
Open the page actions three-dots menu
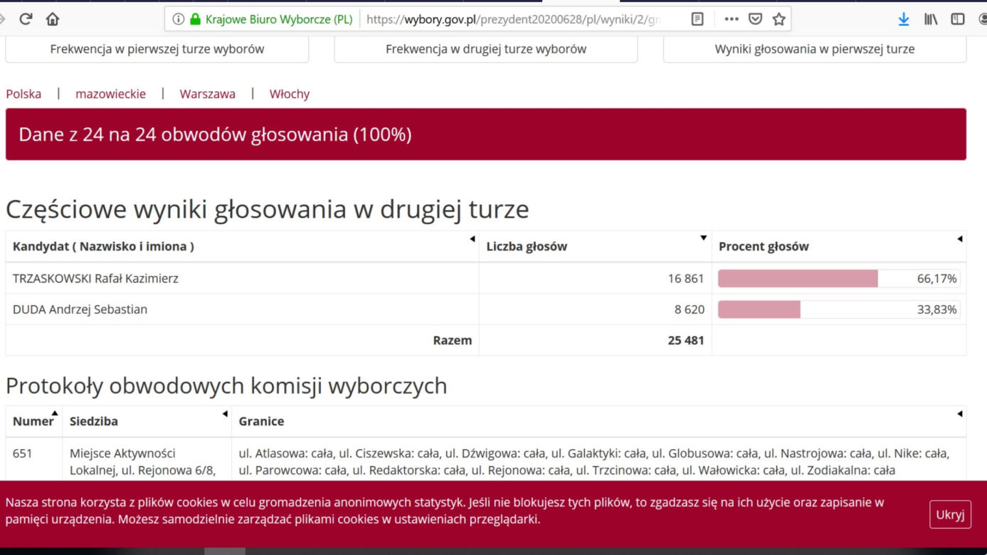tap(732, 19)
